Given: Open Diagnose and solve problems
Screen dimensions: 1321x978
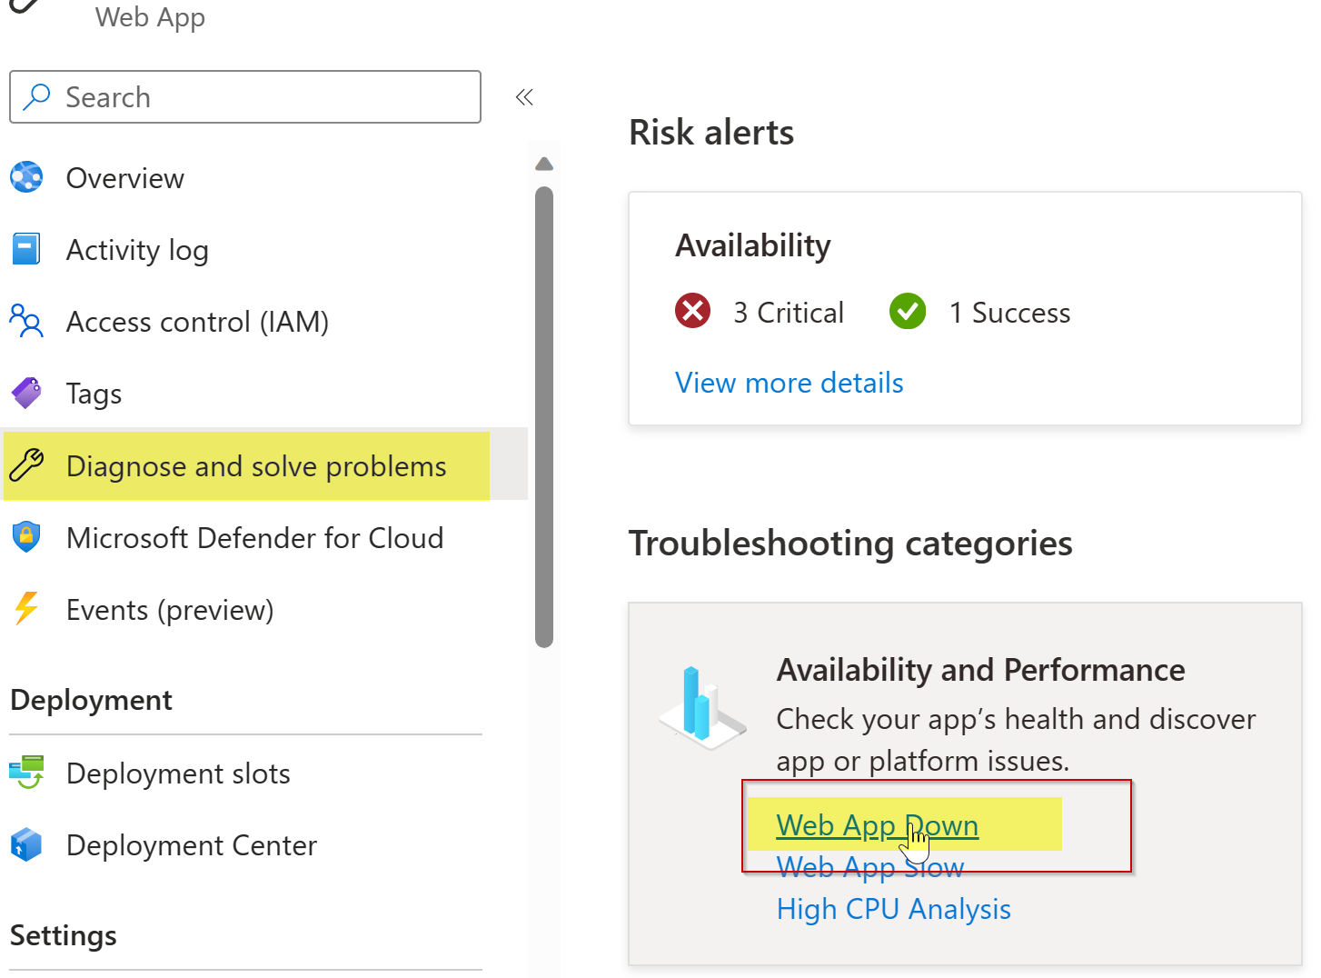Looking at the screenshot, I should click(256, 466).
